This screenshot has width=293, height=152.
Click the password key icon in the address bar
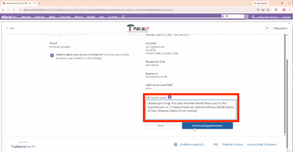coord(263,10)
